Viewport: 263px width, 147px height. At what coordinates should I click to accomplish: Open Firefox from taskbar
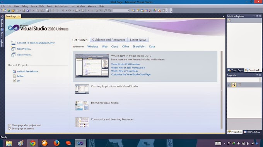pyautogui.click(x=56, y=143)
